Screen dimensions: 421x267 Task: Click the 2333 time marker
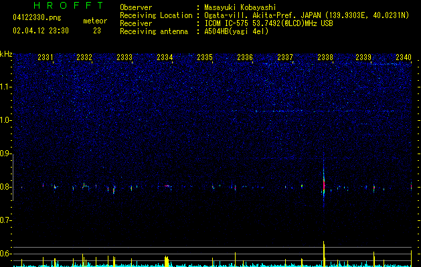pyautogui.click(x=124, y=57)
